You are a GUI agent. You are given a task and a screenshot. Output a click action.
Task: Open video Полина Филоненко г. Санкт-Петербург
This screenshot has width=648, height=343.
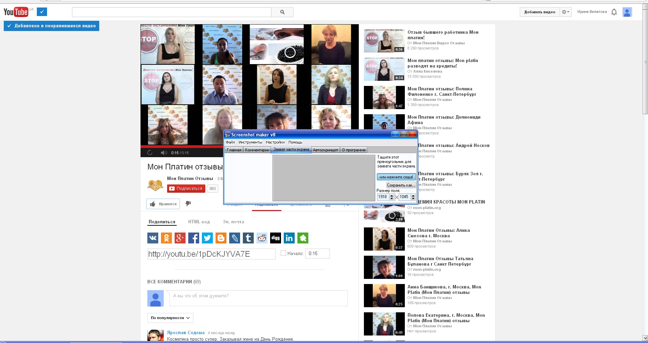pos(442,91)
